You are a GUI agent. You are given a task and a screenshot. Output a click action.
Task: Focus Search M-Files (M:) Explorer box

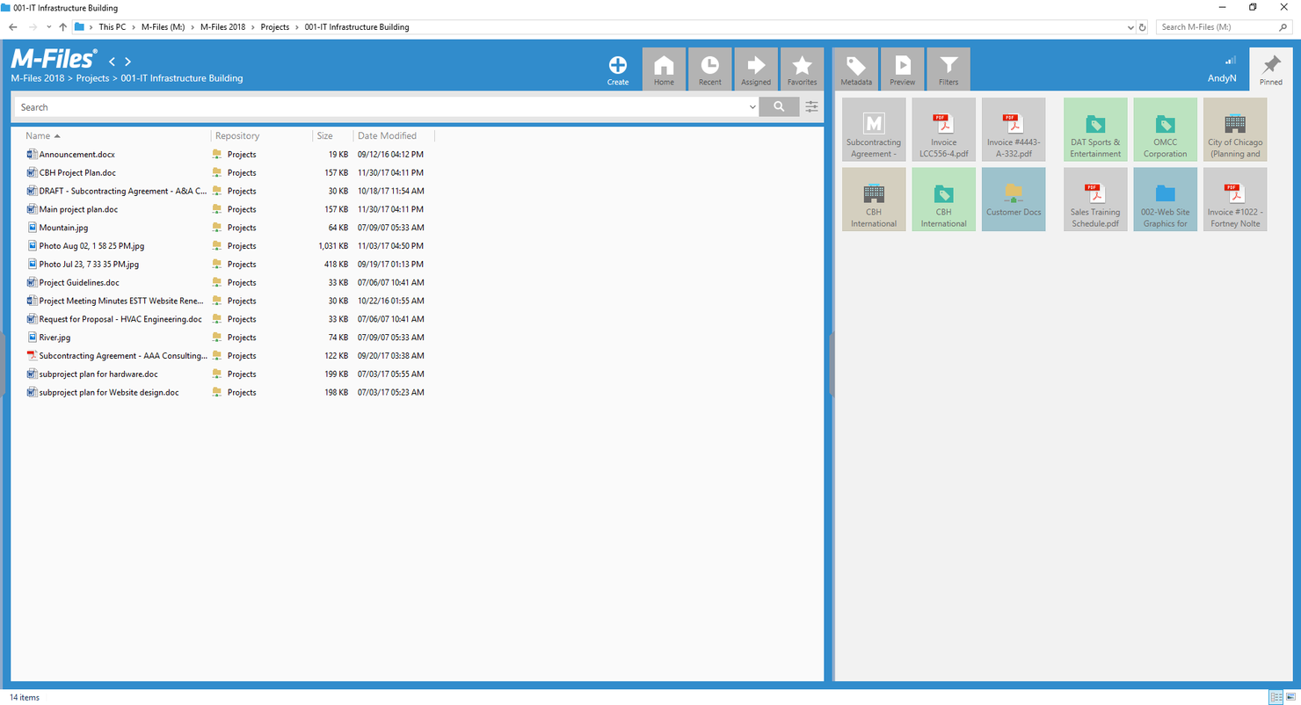click(x=1225, y=27)
